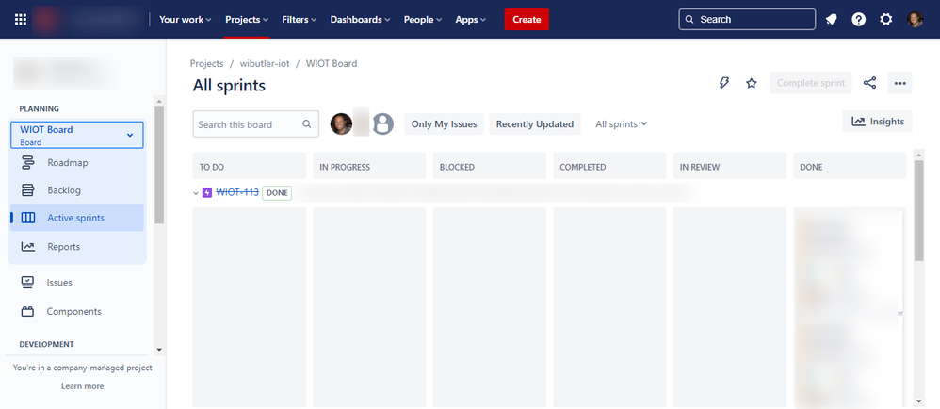Image resolution: width=940 pixels, height=409 pixels.
Task: Click the BLOCKED column header
Action: coord(489,167)
